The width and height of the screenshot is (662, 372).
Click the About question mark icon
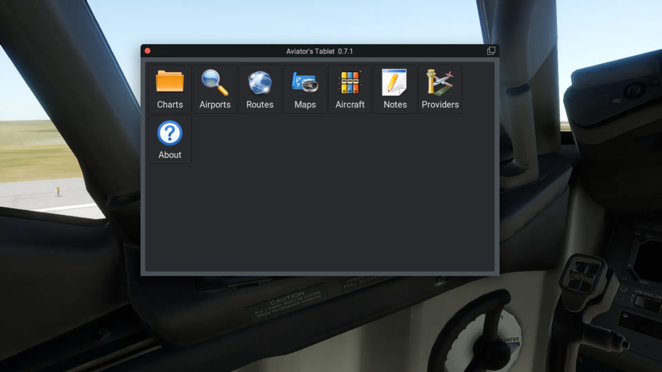[170, 133]
